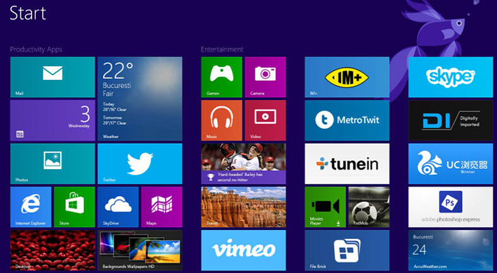Open Adobe Photoshop Express tile
Screen dimensions: 497x273
[450, 206]
